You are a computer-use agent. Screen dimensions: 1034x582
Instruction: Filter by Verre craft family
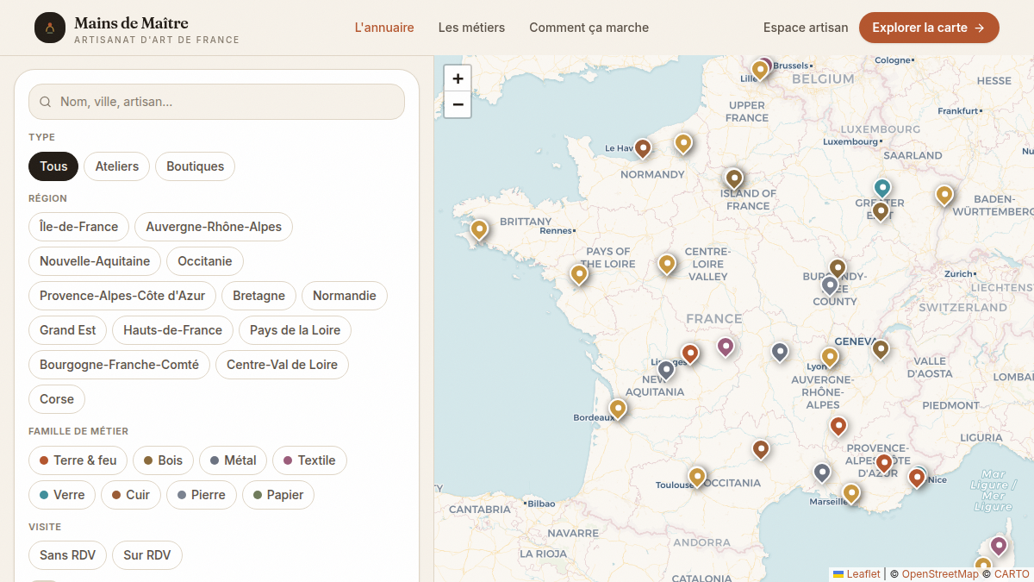click(x=62, y=495)
